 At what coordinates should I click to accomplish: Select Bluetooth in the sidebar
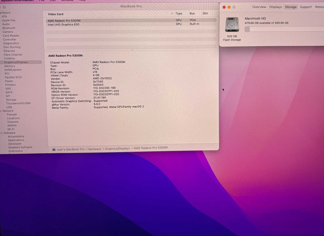9,28
